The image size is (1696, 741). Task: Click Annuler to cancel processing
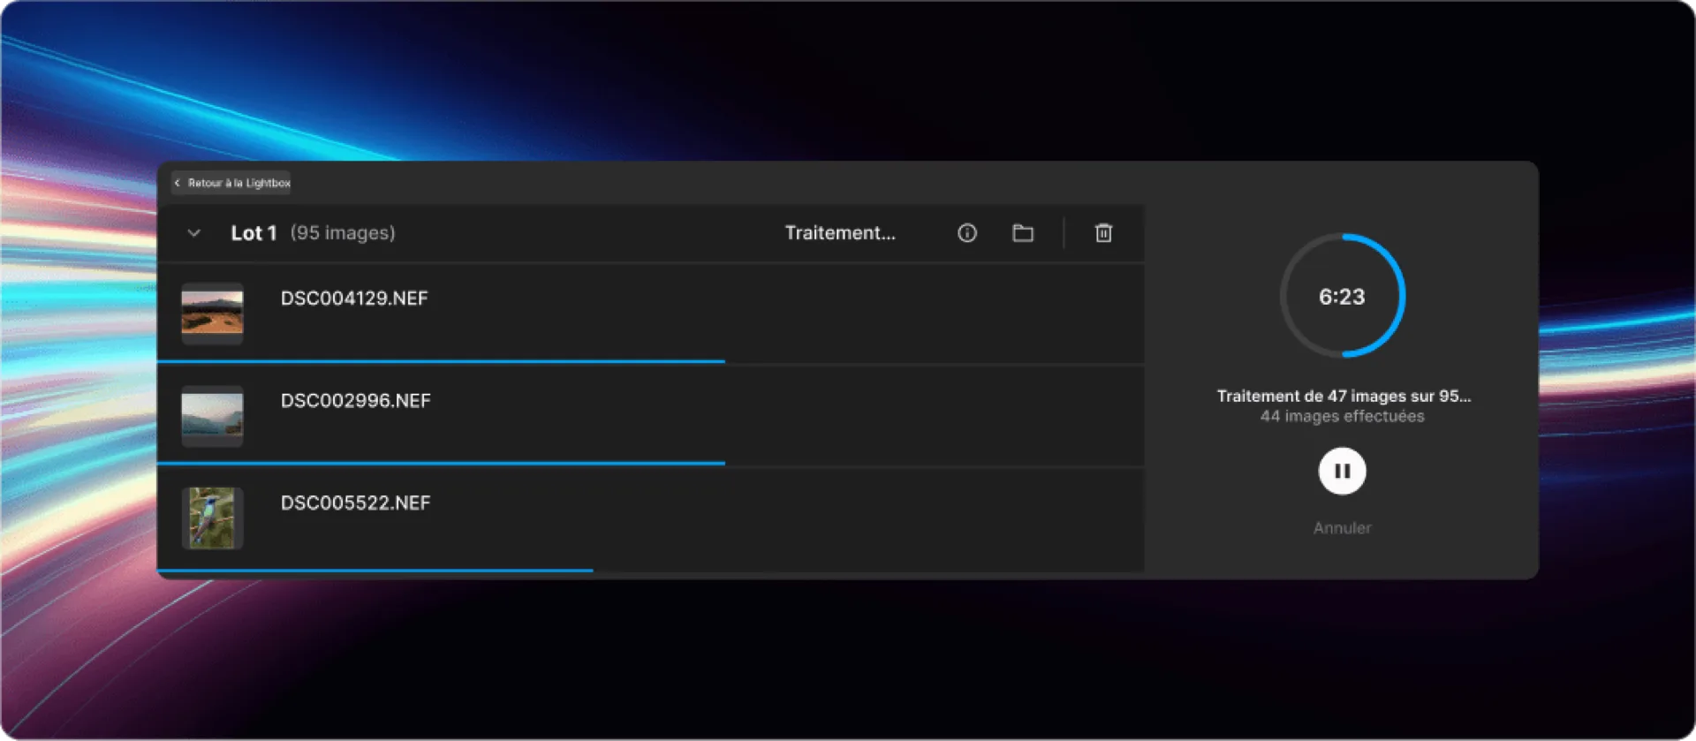1342,528
